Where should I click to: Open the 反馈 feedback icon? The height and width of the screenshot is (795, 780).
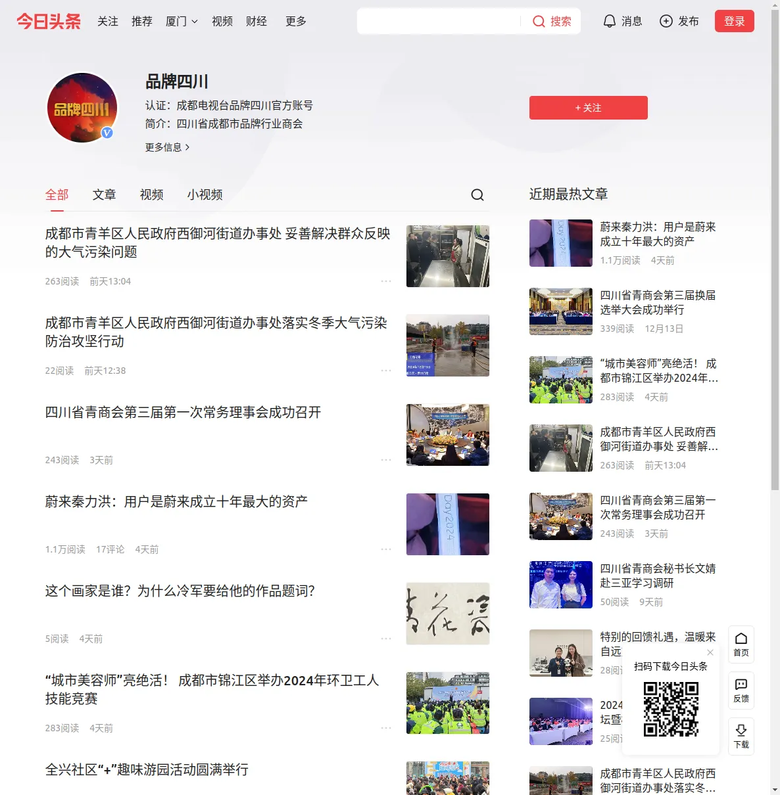[x=741, y=691]
